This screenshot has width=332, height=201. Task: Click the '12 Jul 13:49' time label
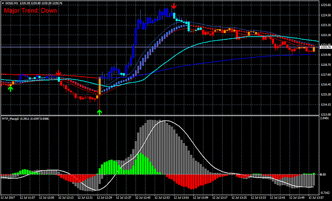point(297,198)
